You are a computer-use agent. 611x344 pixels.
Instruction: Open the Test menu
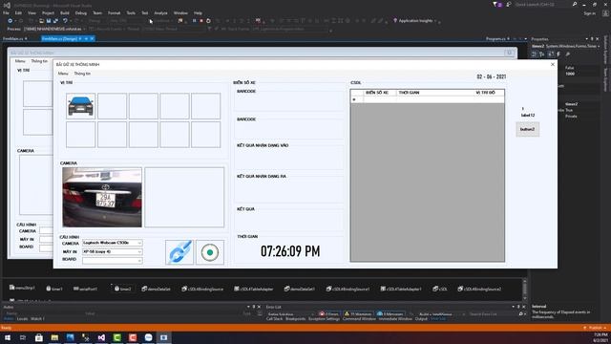click(144, 12)
